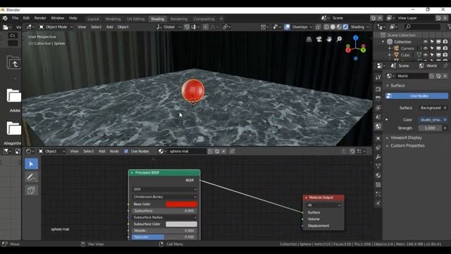Toggle Camera render visibility camera icon
Viewport: 451px width, 254px height.
click(445, 49)
